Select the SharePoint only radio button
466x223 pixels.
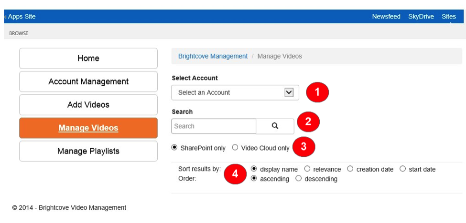click(174, 148)
